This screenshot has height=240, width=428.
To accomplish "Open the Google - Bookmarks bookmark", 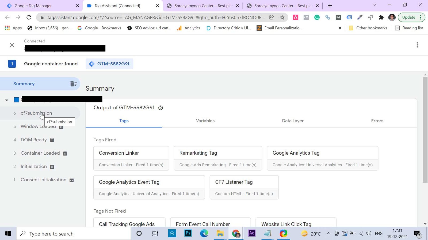I will click(99, 28).
